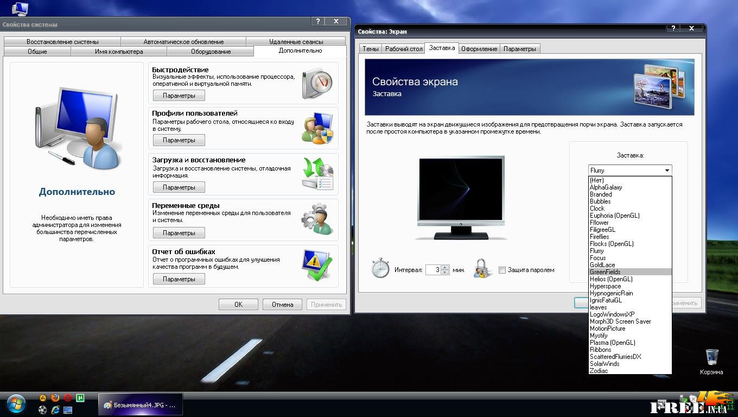Image resolution: width=738 pixels, height=417 pixels.
Task: Click Параметры under Загрузка и восстановление
Action: point(179,187)
